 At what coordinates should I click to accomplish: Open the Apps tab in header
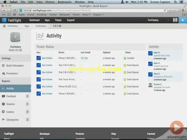pos(47,20)
